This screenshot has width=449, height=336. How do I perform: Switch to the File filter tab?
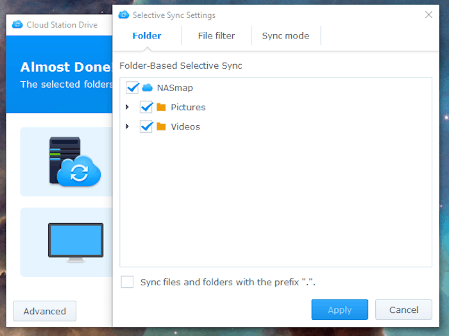click(216, 36)
